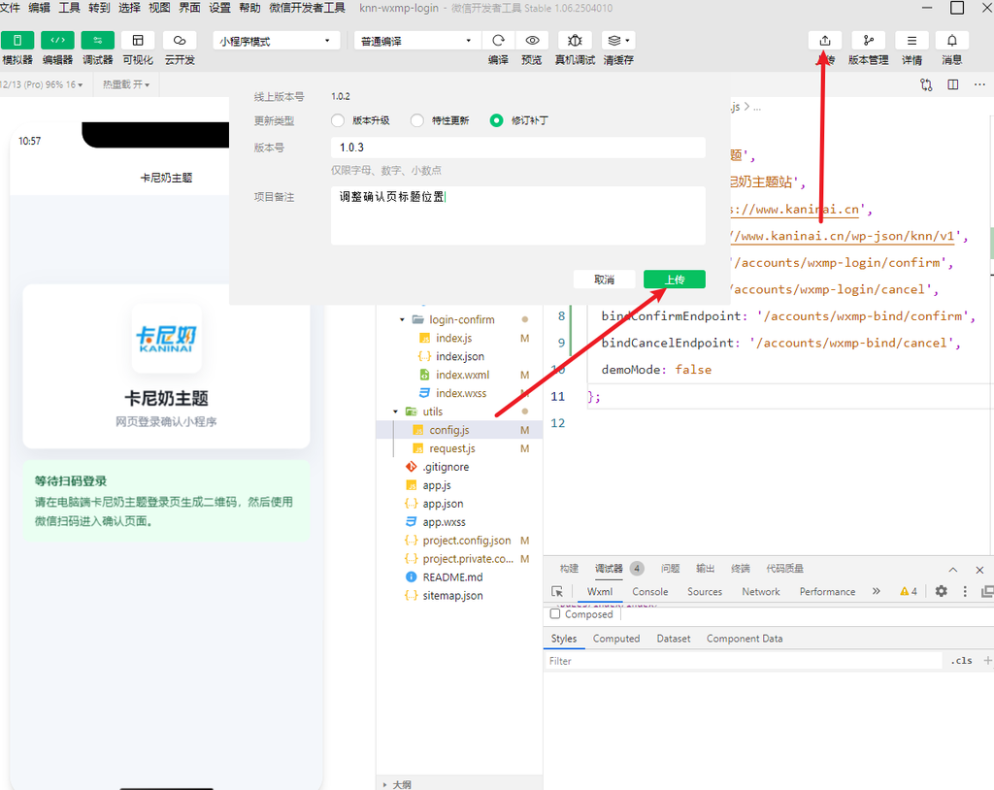The height and width of the screenshot is (790, 994).
Task: Open the 普通编译 compile mode dropdown
Action: pyautogui.click(x=416, y=41)
